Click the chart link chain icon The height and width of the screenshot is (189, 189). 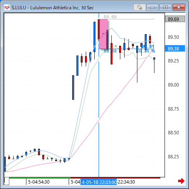click(139, 7)
